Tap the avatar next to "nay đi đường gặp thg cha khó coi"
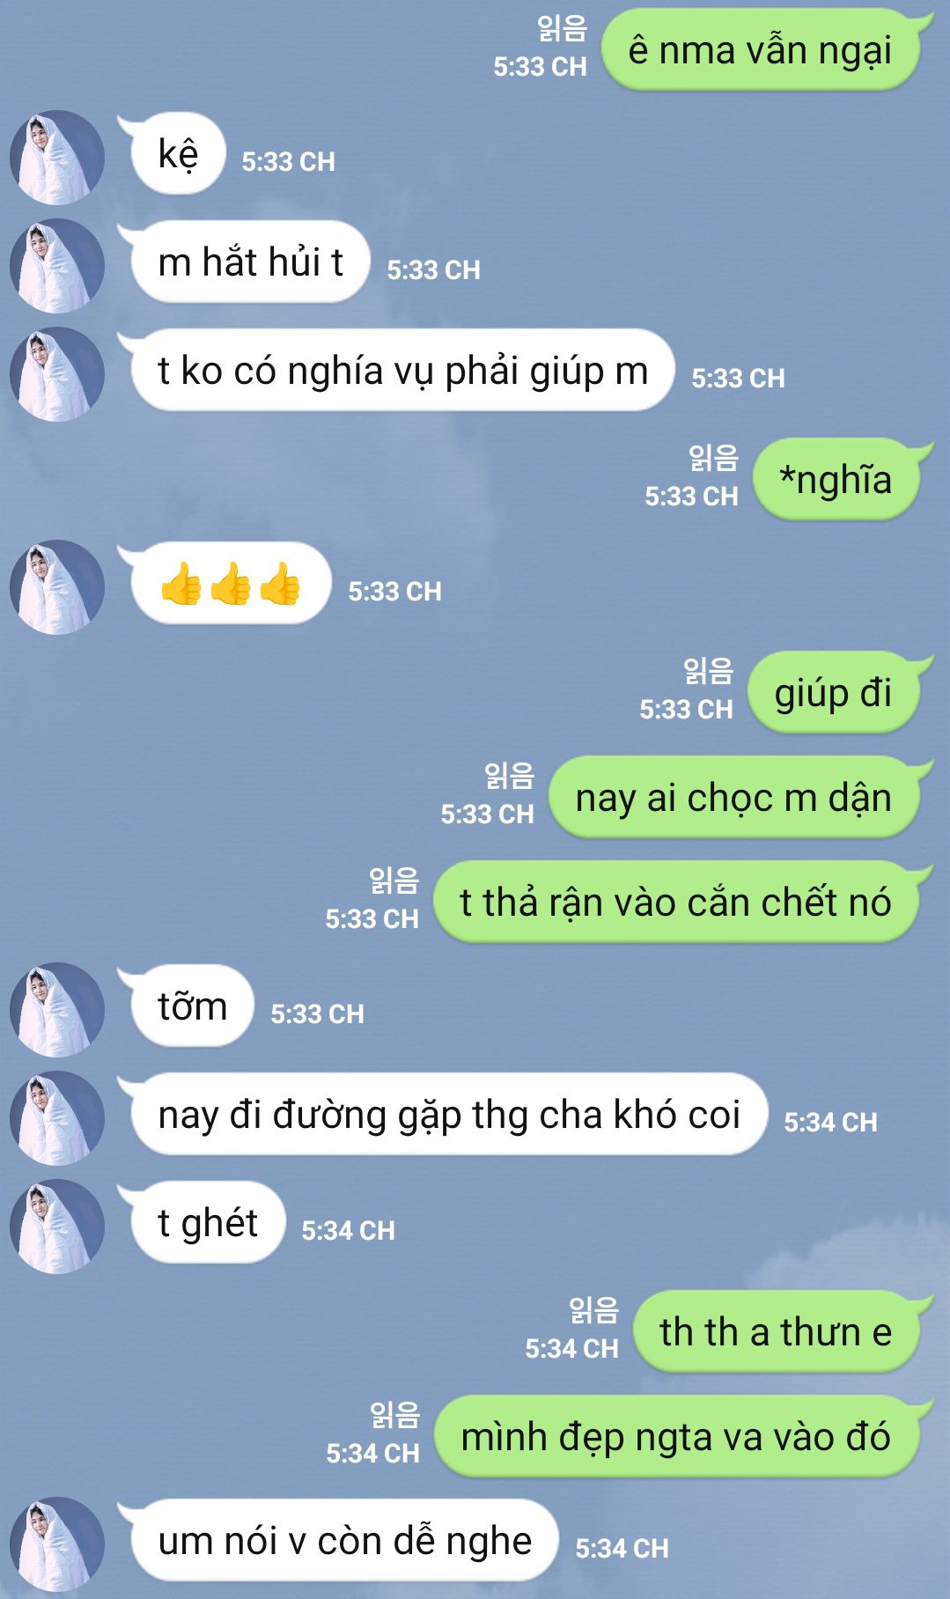Screen dimensions: 950x1599 tap(57, 1118)
